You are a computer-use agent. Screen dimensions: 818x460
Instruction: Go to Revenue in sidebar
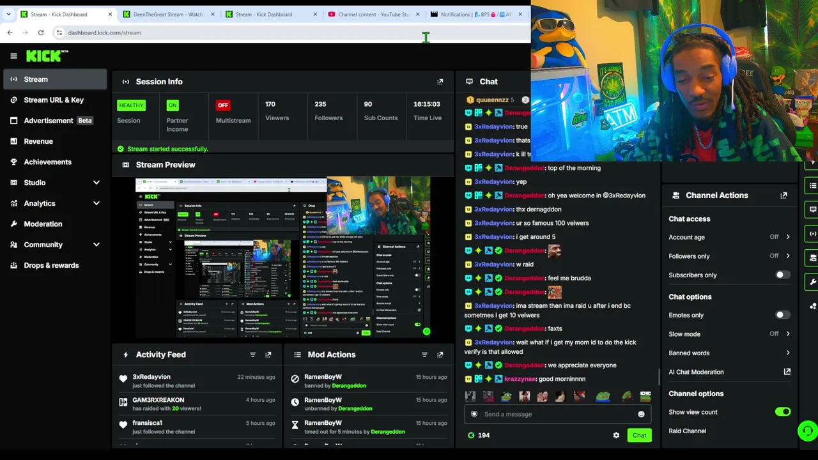click(55, 141)
